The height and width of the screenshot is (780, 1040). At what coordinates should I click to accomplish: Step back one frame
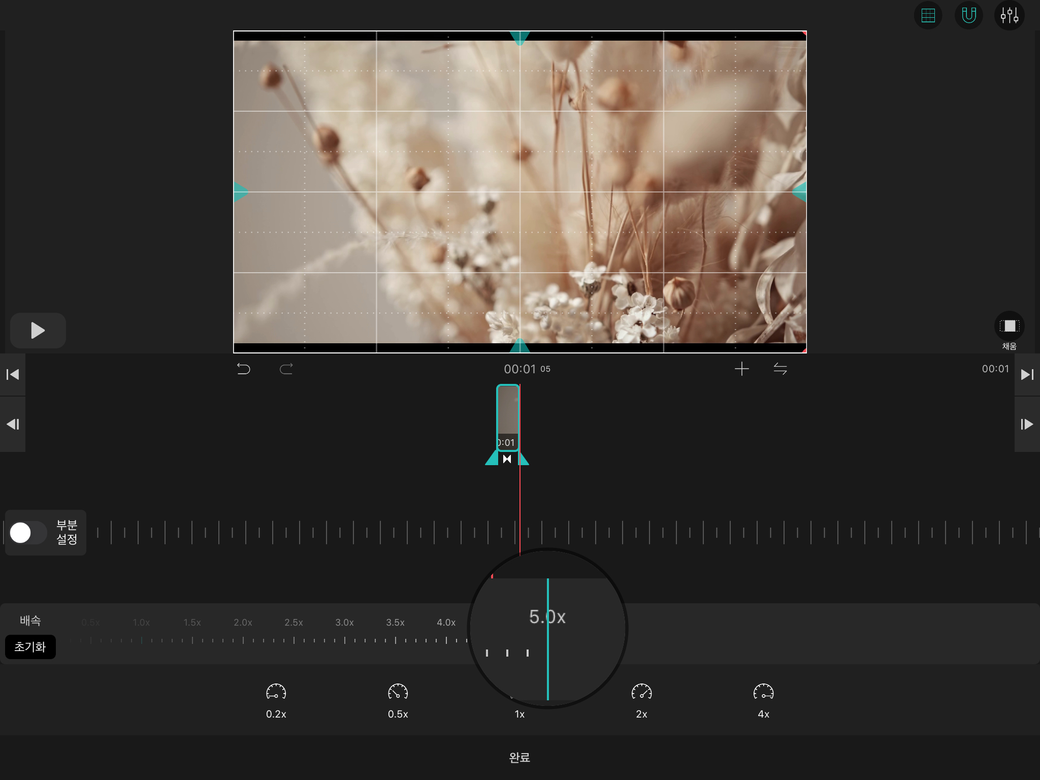click(x=13, y=424)
